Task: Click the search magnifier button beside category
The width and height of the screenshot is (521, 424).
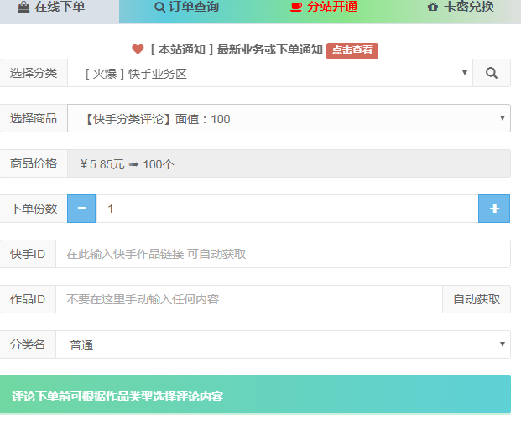Action: point(491,73)
